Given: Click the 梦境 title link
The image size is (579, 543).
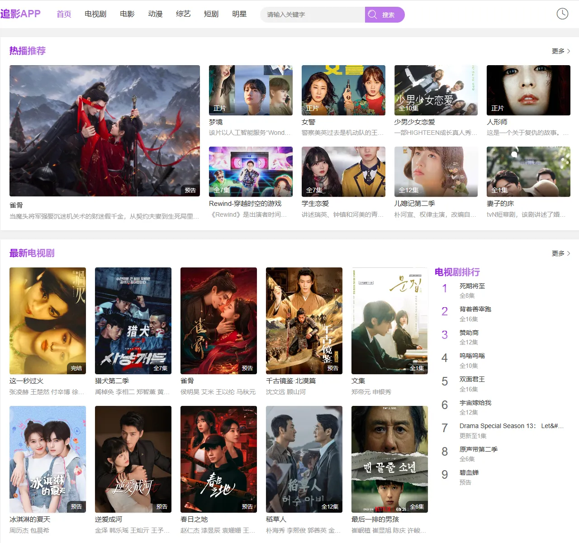Looking at the screenshot, I should [216, 122].
